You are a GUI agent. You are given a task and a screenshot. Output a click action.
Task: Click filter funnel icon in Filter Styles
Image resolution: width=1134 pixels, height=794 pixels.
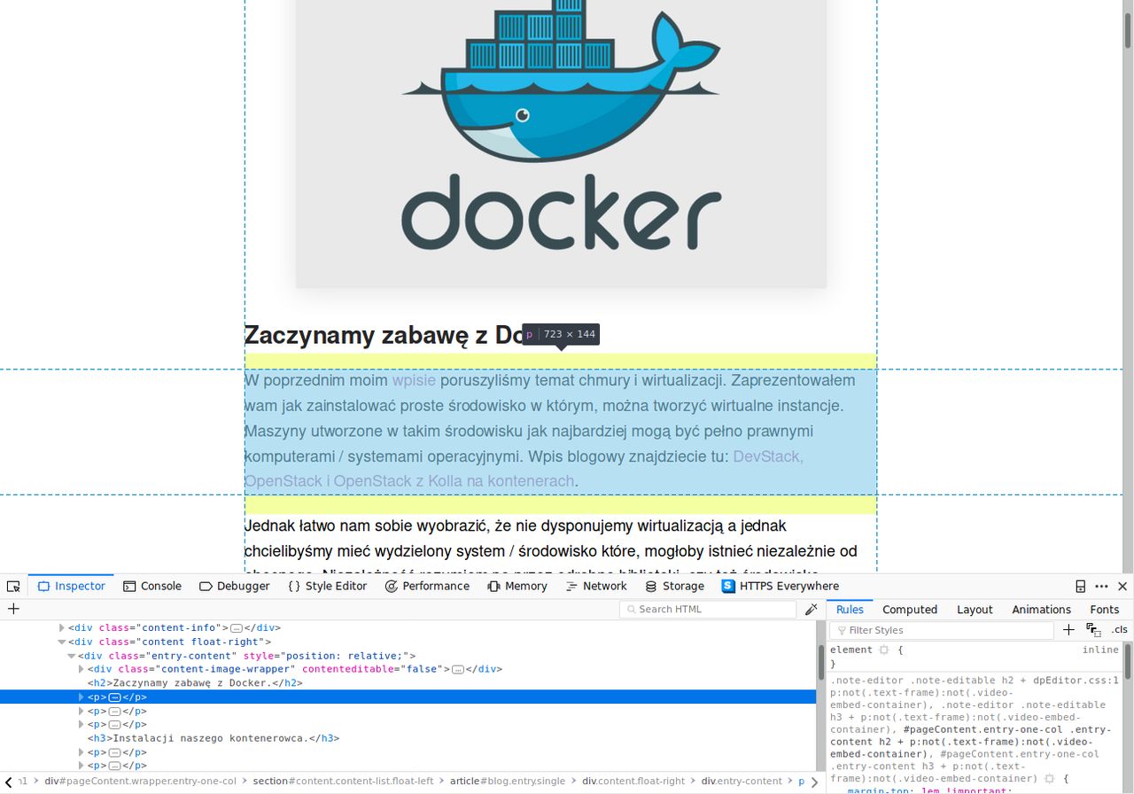click(x=841, y=631)
